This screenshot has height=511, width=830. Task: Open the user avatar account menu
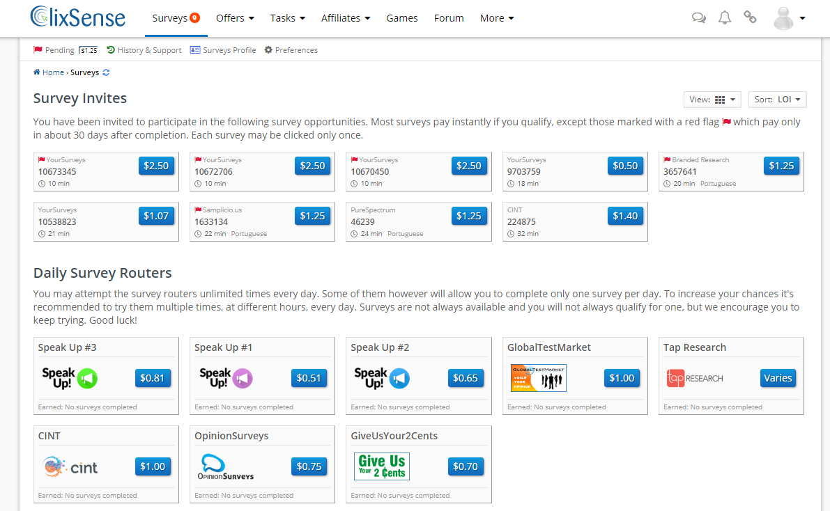tap(789, 18)
